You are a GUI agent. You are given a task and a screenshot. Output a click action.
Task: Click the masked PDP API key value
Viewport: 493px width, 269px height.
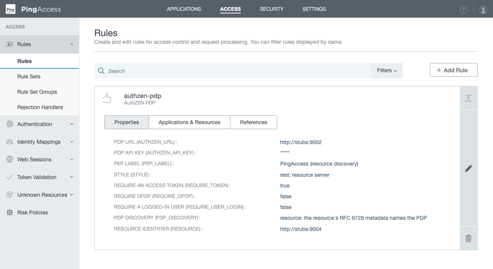285,153
